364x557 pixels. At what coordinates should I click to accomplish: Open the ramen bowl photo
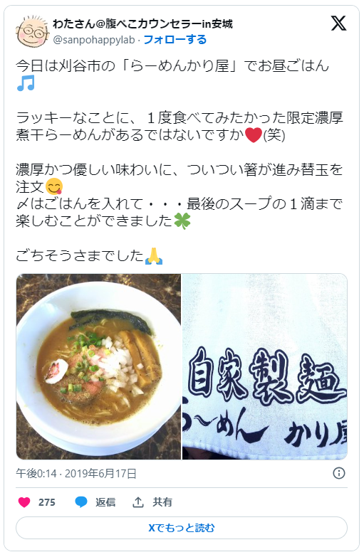click(98, 366)
